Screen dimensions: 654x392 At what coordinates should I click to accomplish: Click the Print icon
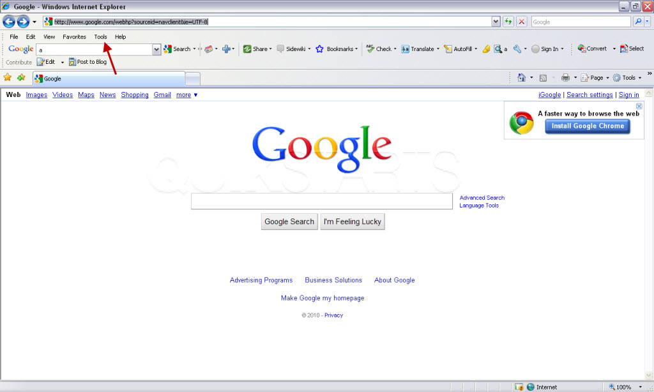(566, 77)
